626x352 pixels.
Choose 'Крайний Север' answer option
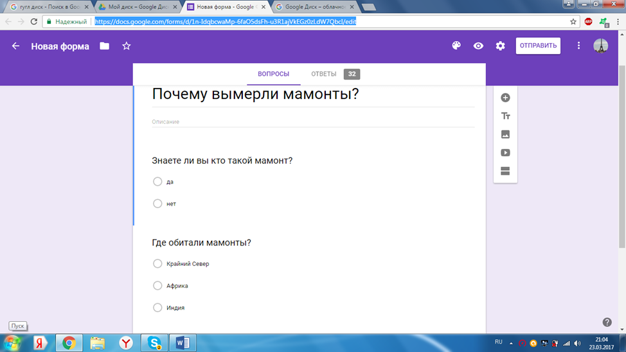[157, 263]
